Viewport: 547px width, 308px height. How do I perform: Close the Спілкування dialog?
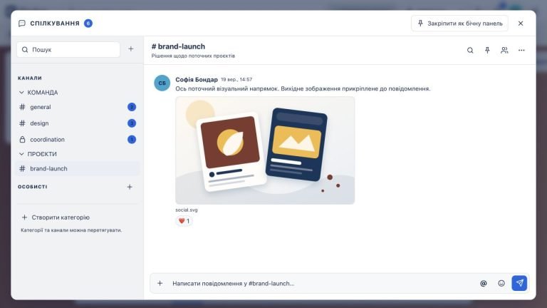coord(521,24)
